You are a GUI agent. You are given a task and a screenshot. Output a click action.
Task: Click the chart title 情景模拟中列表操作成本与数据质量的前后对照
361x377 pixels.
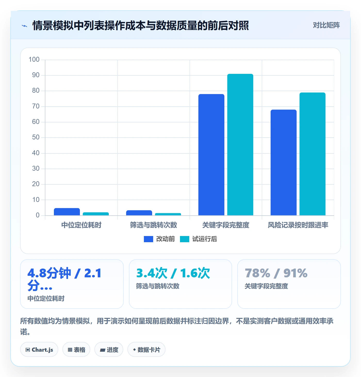pyautogui.click(x=141, y=26)
